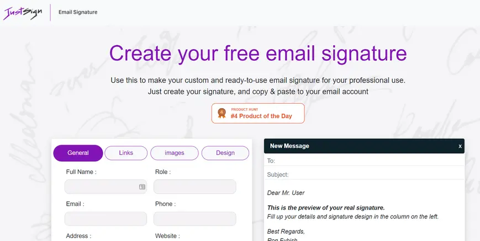
Task: Click the contact card icon in Full Name field
Action: pos(142,187)
